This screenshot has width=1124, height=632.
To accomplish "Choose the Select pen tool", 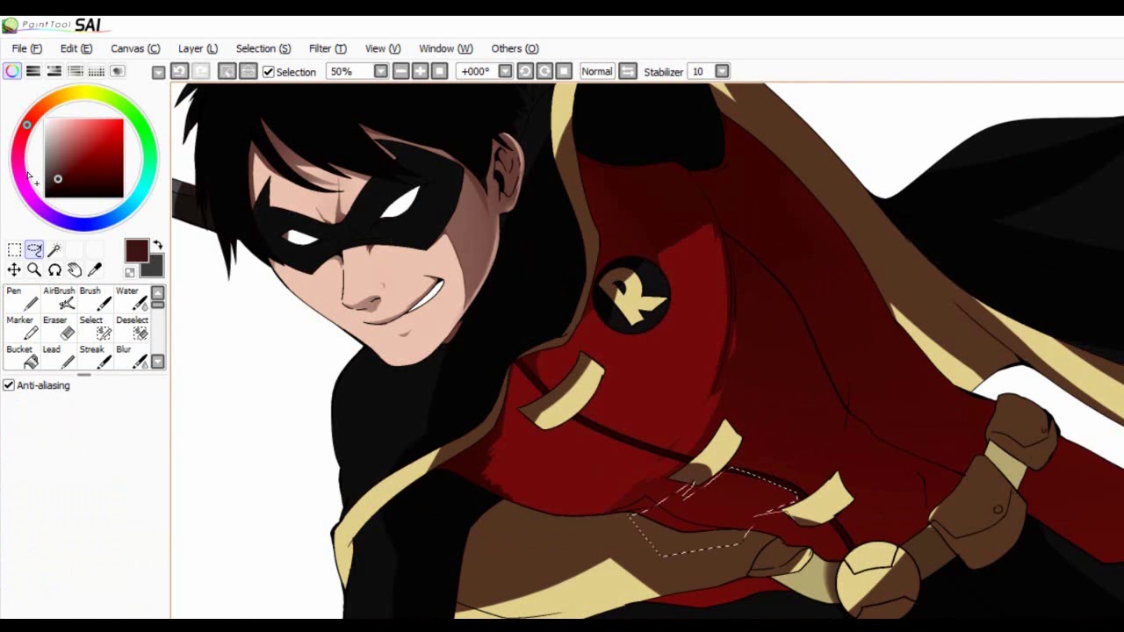I will tap(96, 328).
